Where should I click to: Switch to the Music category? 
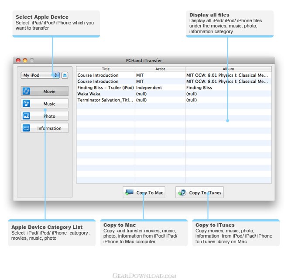pyautogui.click(x=45, y=103)
